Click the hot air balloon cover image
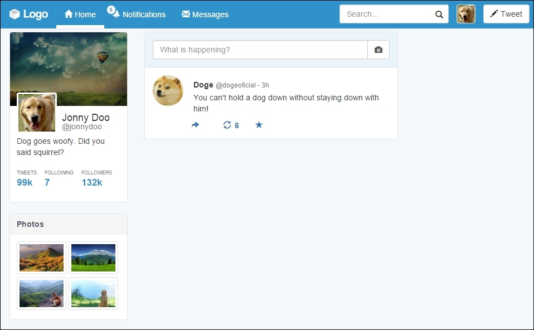This screenshot has width=534, height=330. click(x=69, y=69)
